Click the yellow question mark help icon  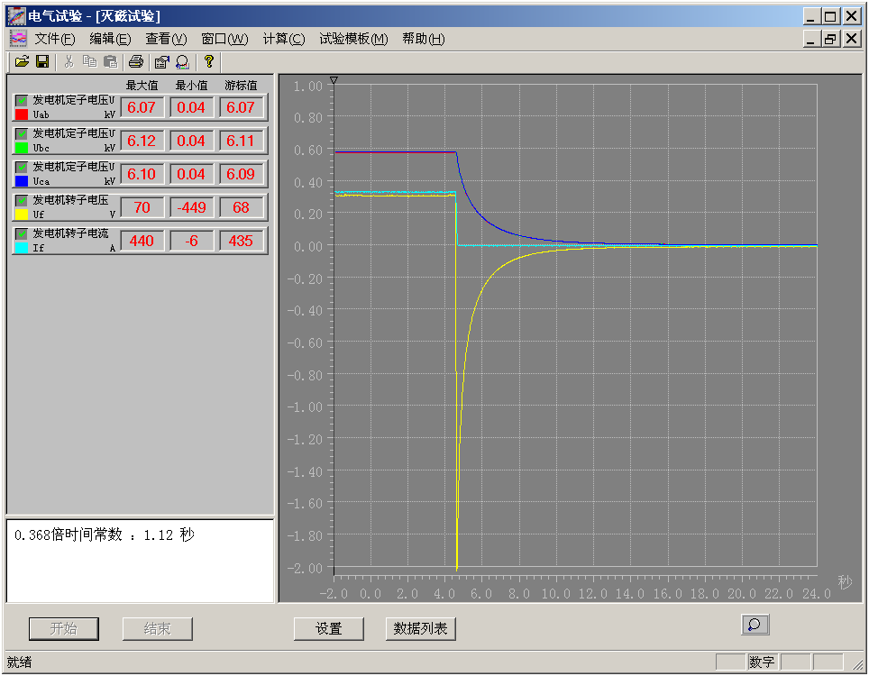click(x=208, y=61)
